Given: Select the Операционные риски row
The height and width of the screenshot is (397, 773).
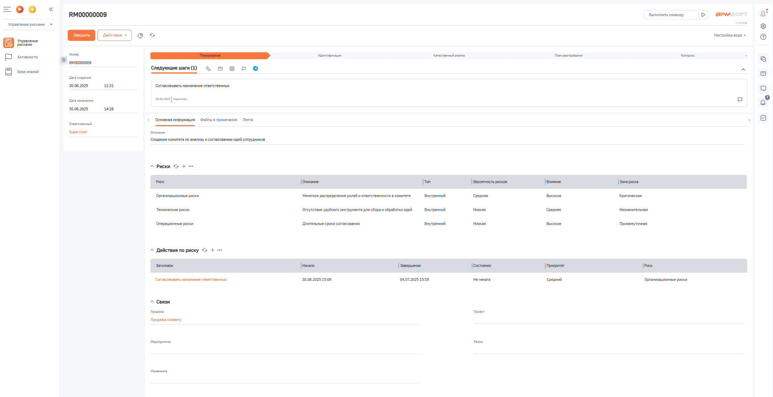Looking at the screenshot, I should click(448, 224).
